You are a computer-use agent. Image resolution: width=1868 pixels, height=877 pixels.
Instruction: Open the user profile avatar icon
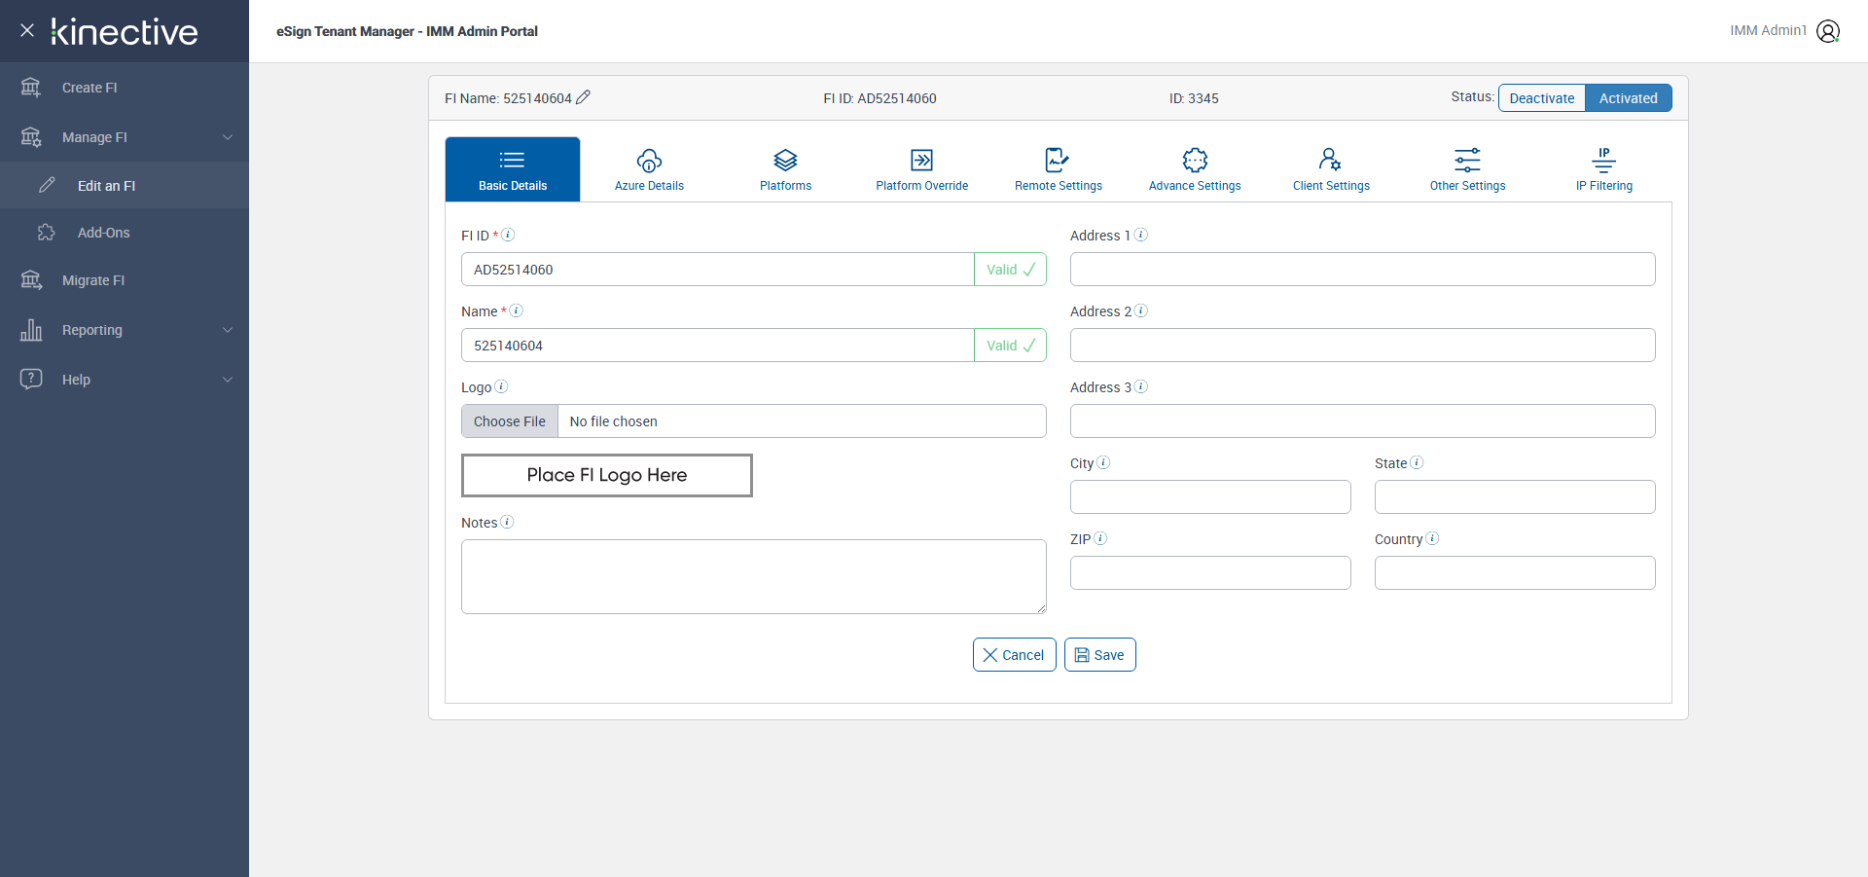pos(1828,31)
